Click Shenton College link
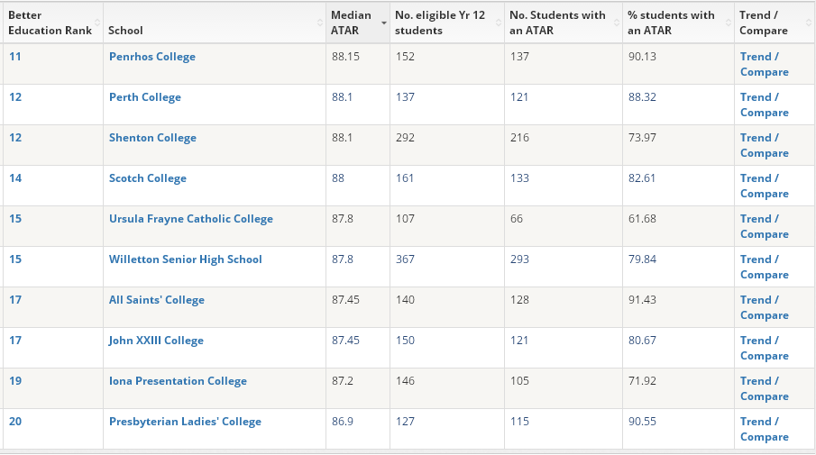Image resolution: width=816 pixels, height=455 pixels. click(x=152, y=138)
